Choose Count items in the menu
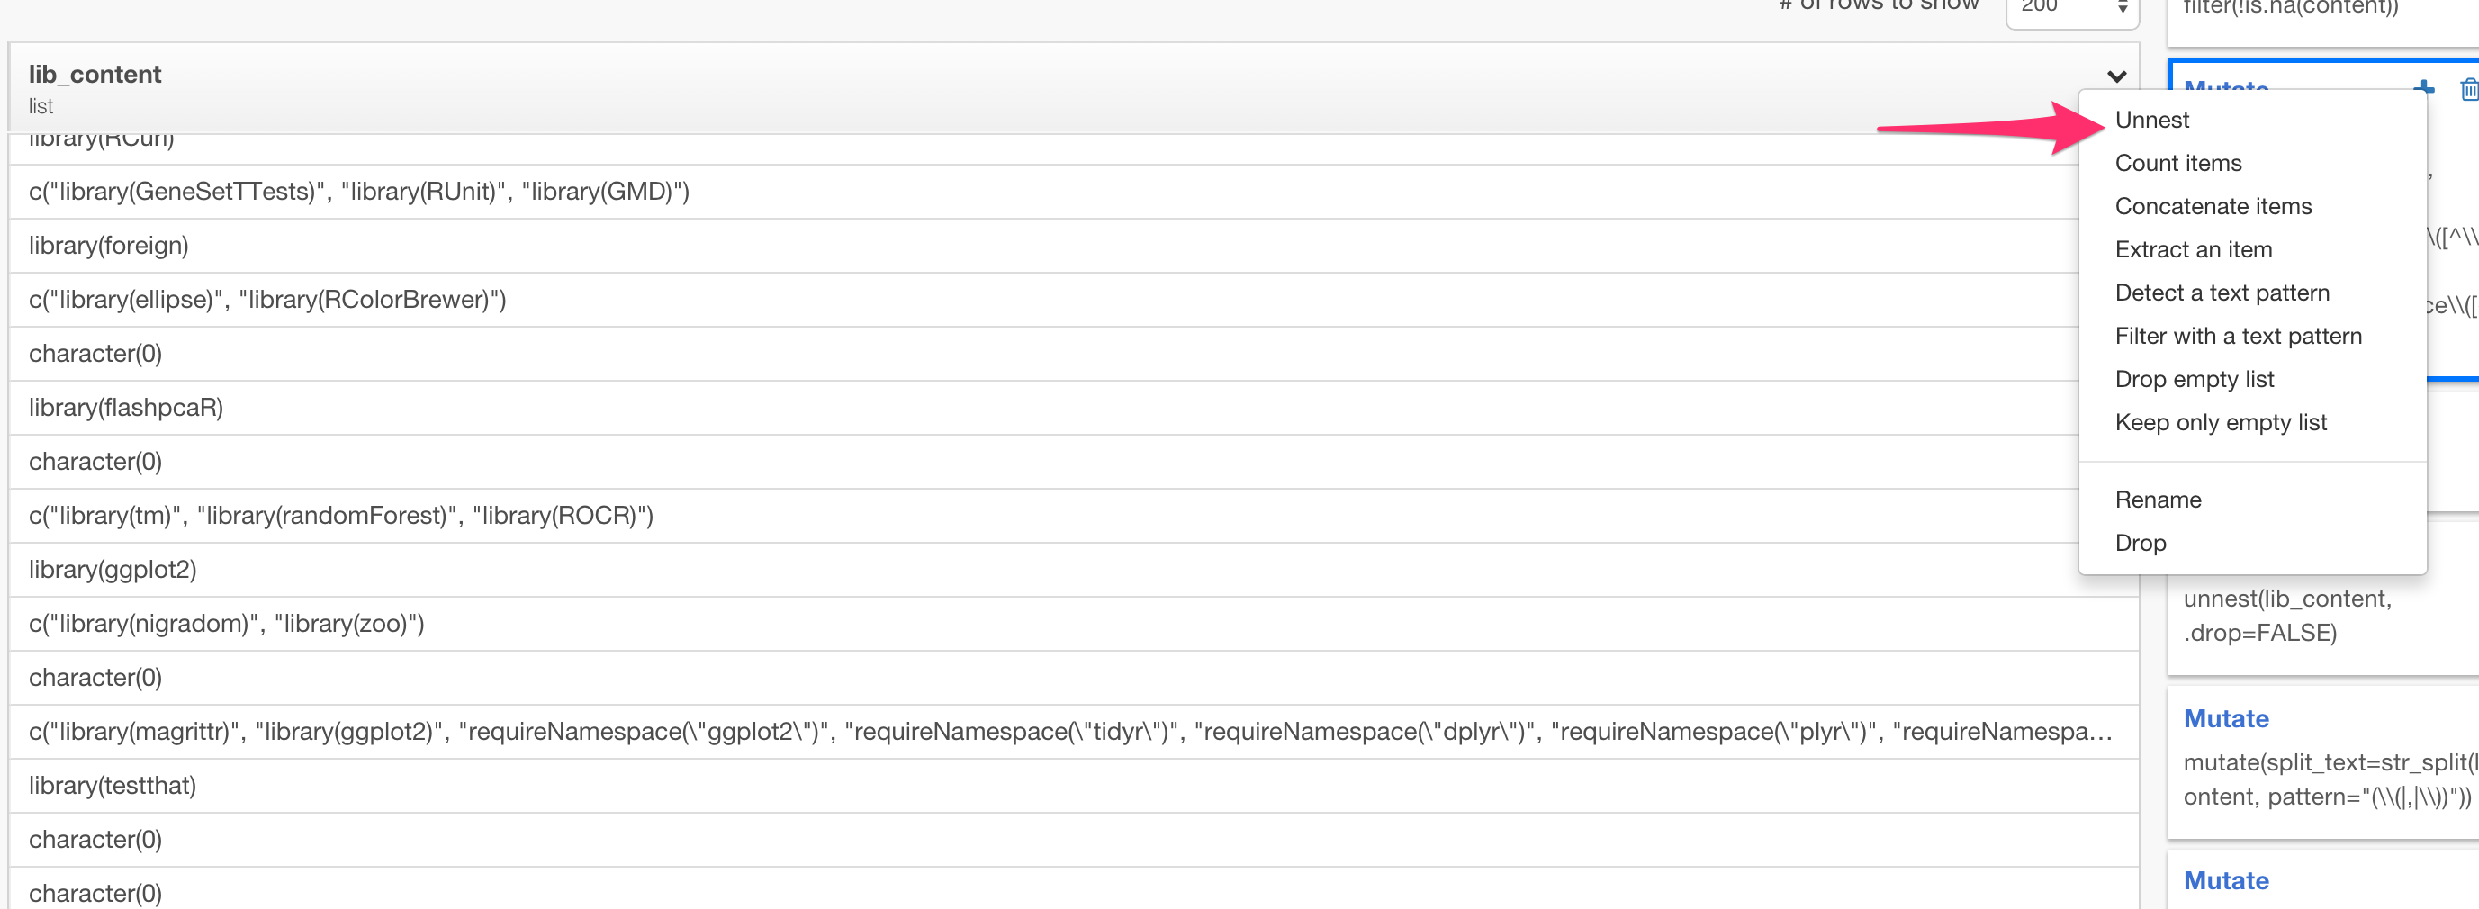Screen dimensions: 2479x909 2177,163
